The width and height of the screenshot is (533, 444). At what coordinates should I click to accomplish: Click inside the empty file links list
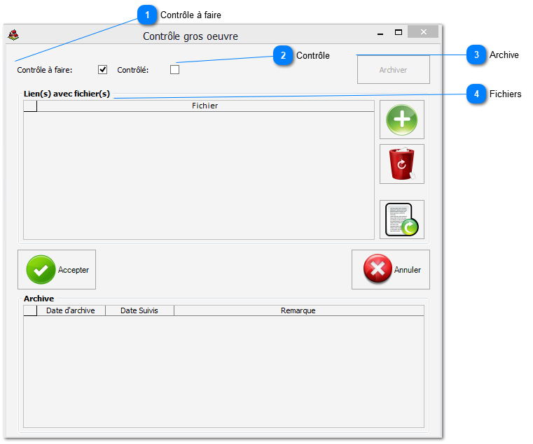point(199,175)
